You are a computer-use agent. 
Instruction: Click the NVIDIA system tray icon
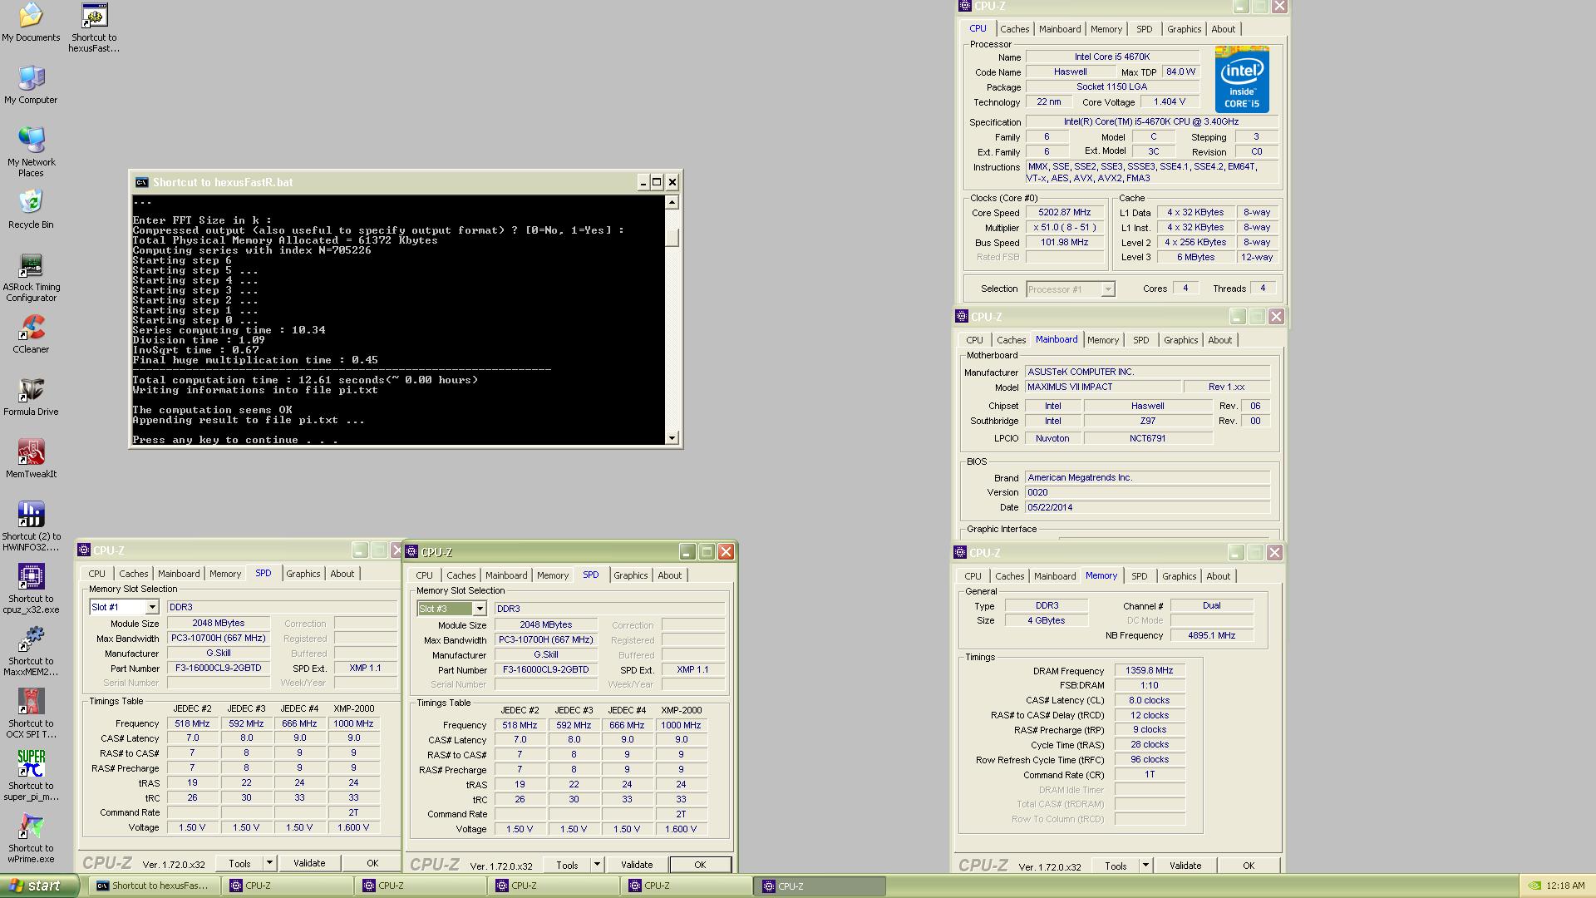click(1534, 886)
